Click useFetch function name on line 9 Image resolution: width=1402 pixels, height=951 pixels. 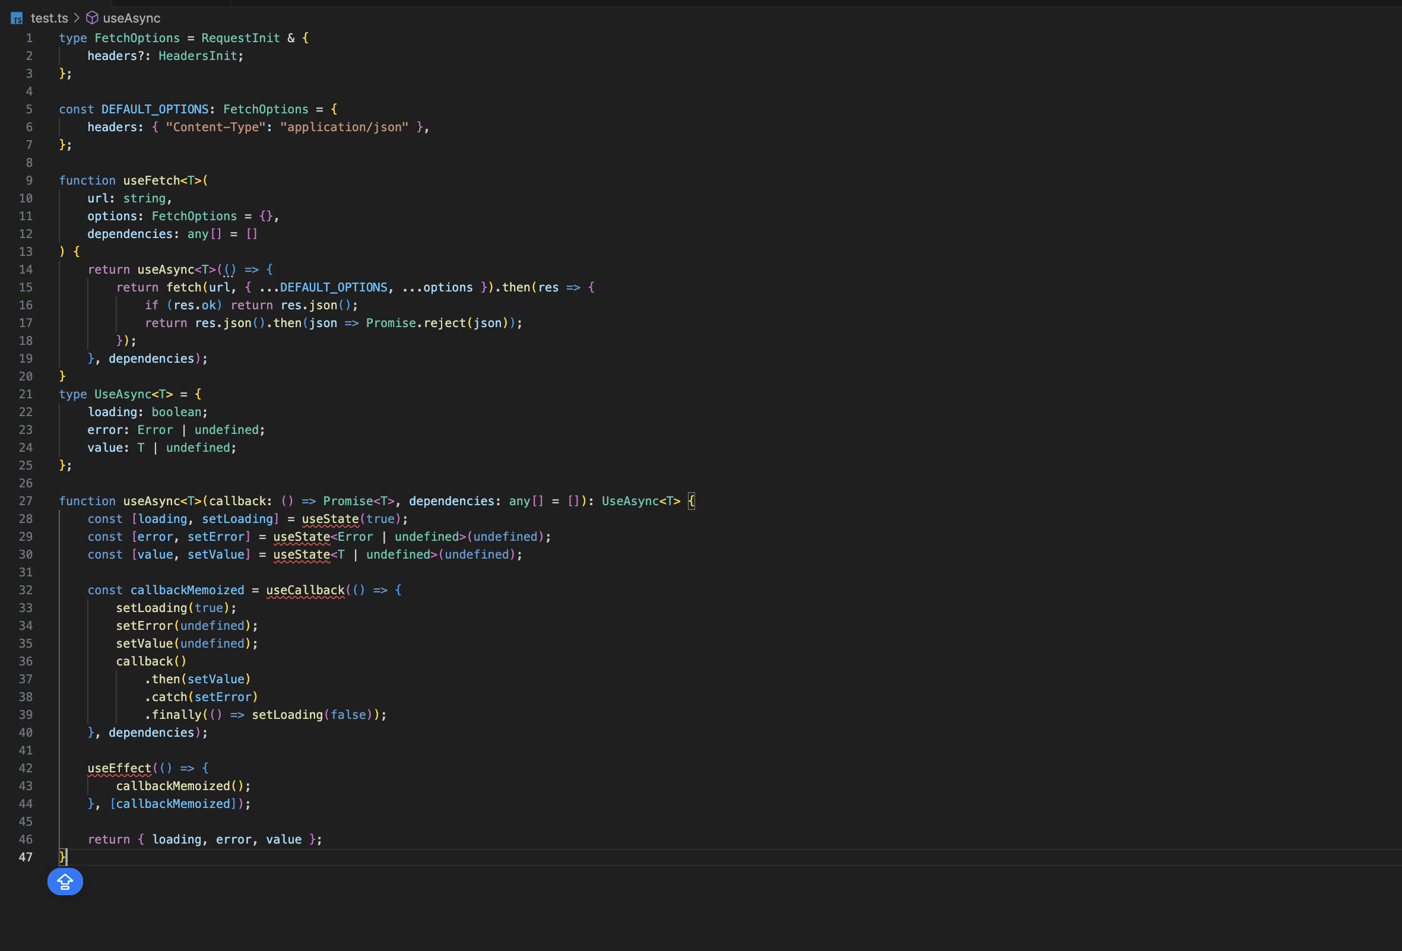pyautogui.click(x=151, y=180)
